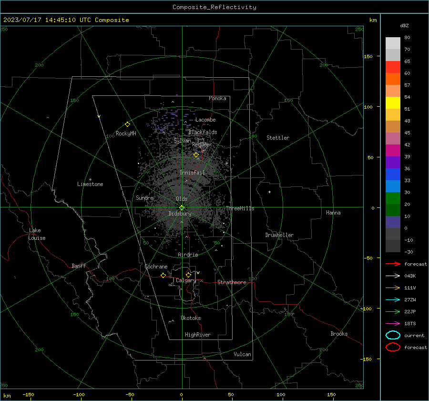The height and width of the screenshot is (401, 429).
Task: Click the 04DK legend text
Action: coord(410,276)
